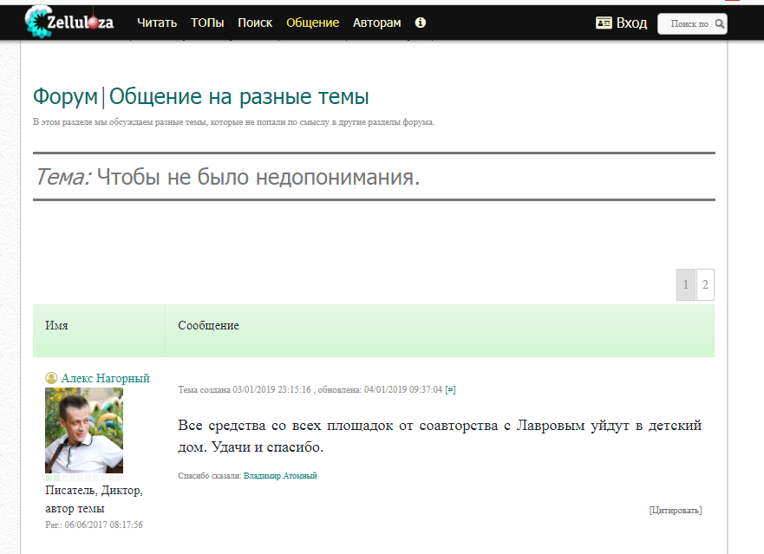Go to page 2 of the thread
764x554 pixels.
[705, 284]
